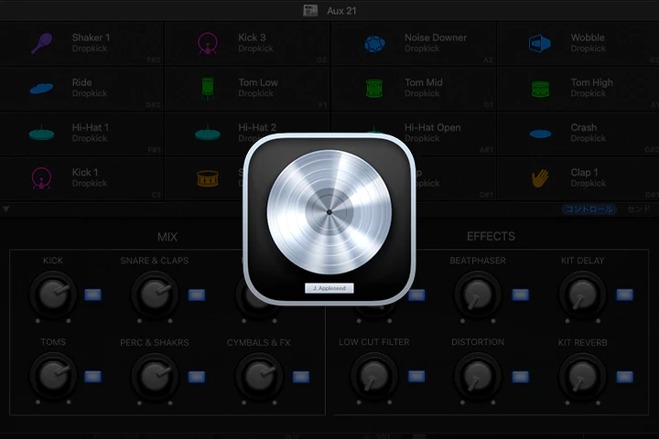Toggle the SNARE & CLAPS mix button
659x439 pixels.
196,294
